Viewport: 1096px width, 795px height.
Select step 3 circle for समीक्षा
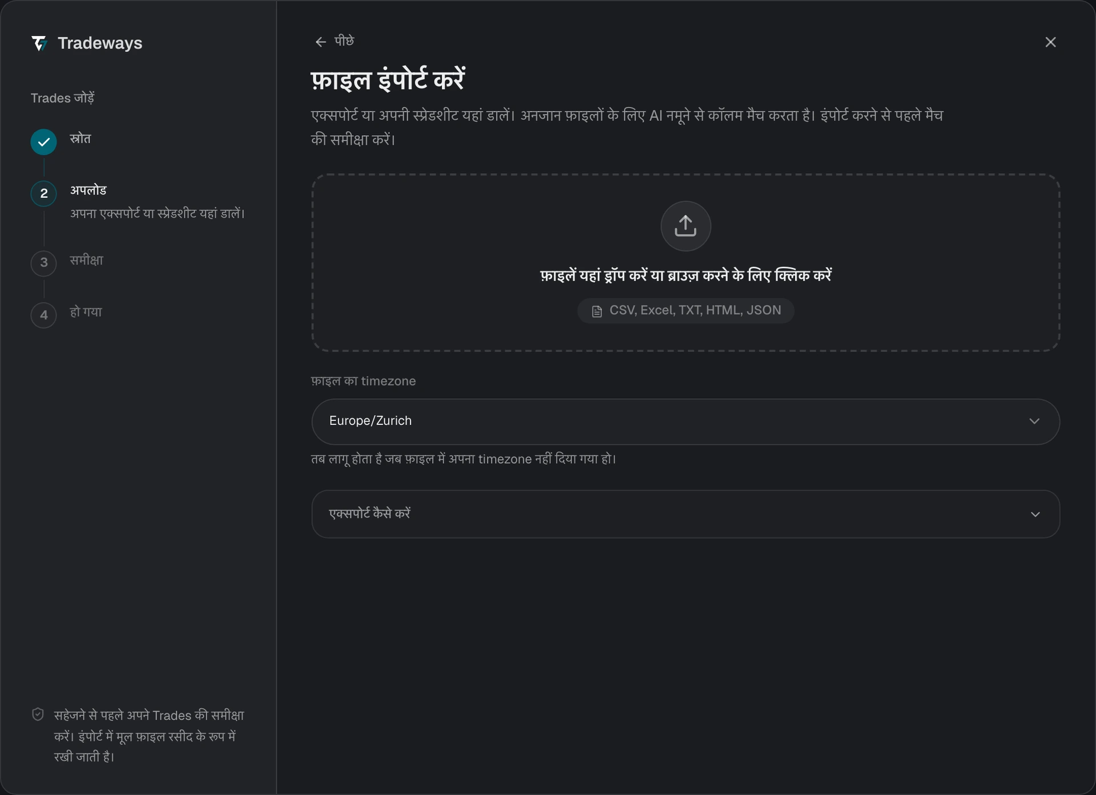coord(44,263)
